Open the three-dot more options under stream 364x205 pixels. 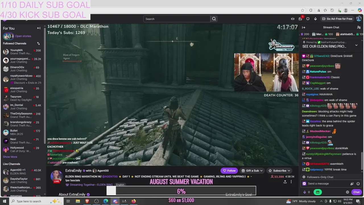291,182
